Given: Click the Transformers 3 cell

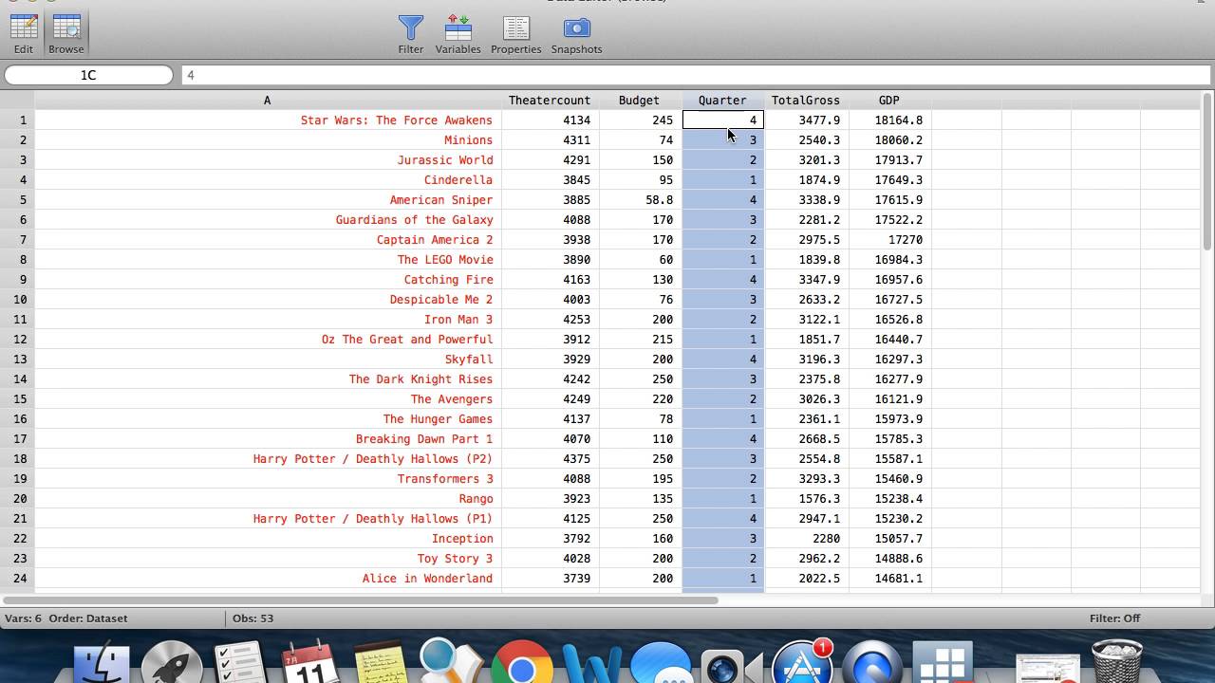Looking at the screenshot, I should [x=268, y=478].
